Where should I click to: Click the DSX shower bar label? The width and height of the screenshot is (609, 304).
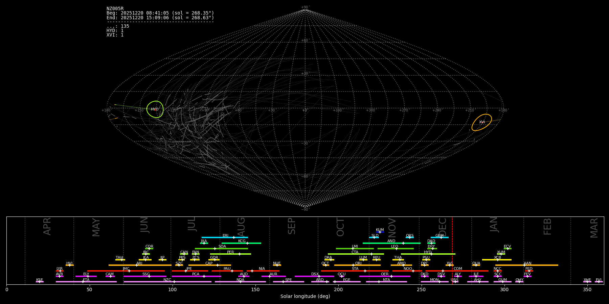point(315,274)
